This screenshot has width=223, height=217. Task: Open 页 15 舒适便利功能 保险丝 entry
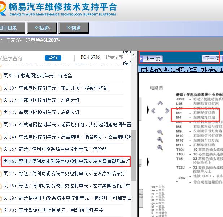coord(55,149)
